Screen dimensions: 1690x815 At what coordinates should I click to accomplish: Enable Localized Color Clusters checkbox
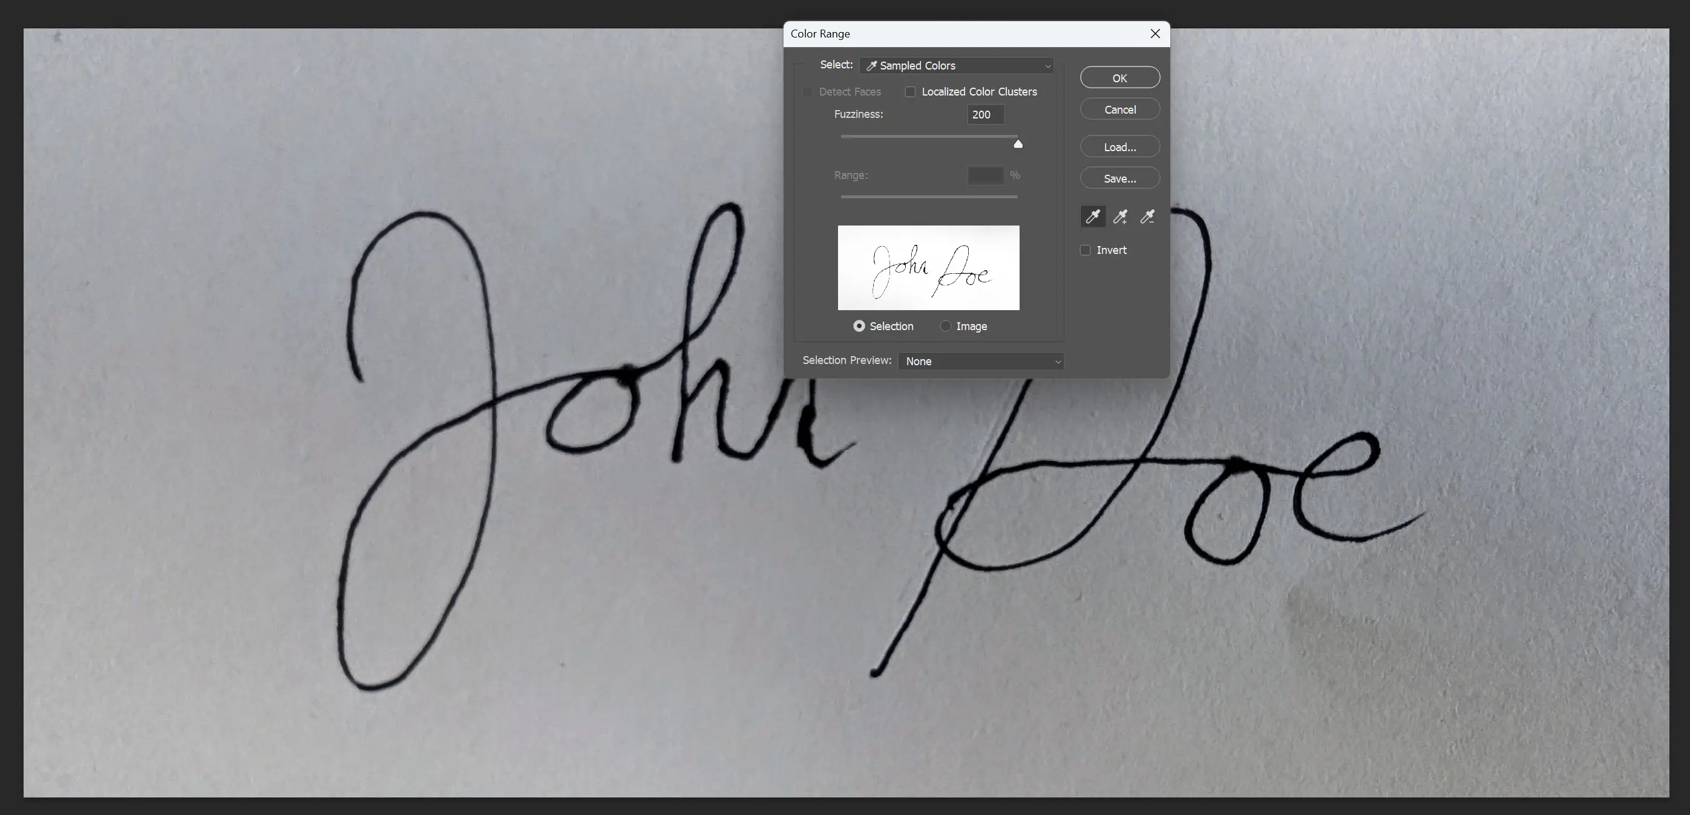coord(911,92)
